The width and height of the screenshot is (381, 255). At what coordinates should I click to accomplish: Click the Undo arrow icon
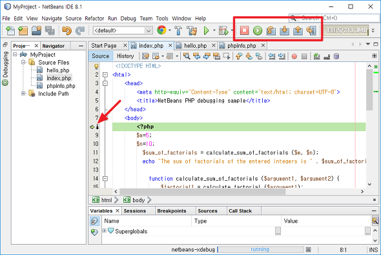[67, 30]
